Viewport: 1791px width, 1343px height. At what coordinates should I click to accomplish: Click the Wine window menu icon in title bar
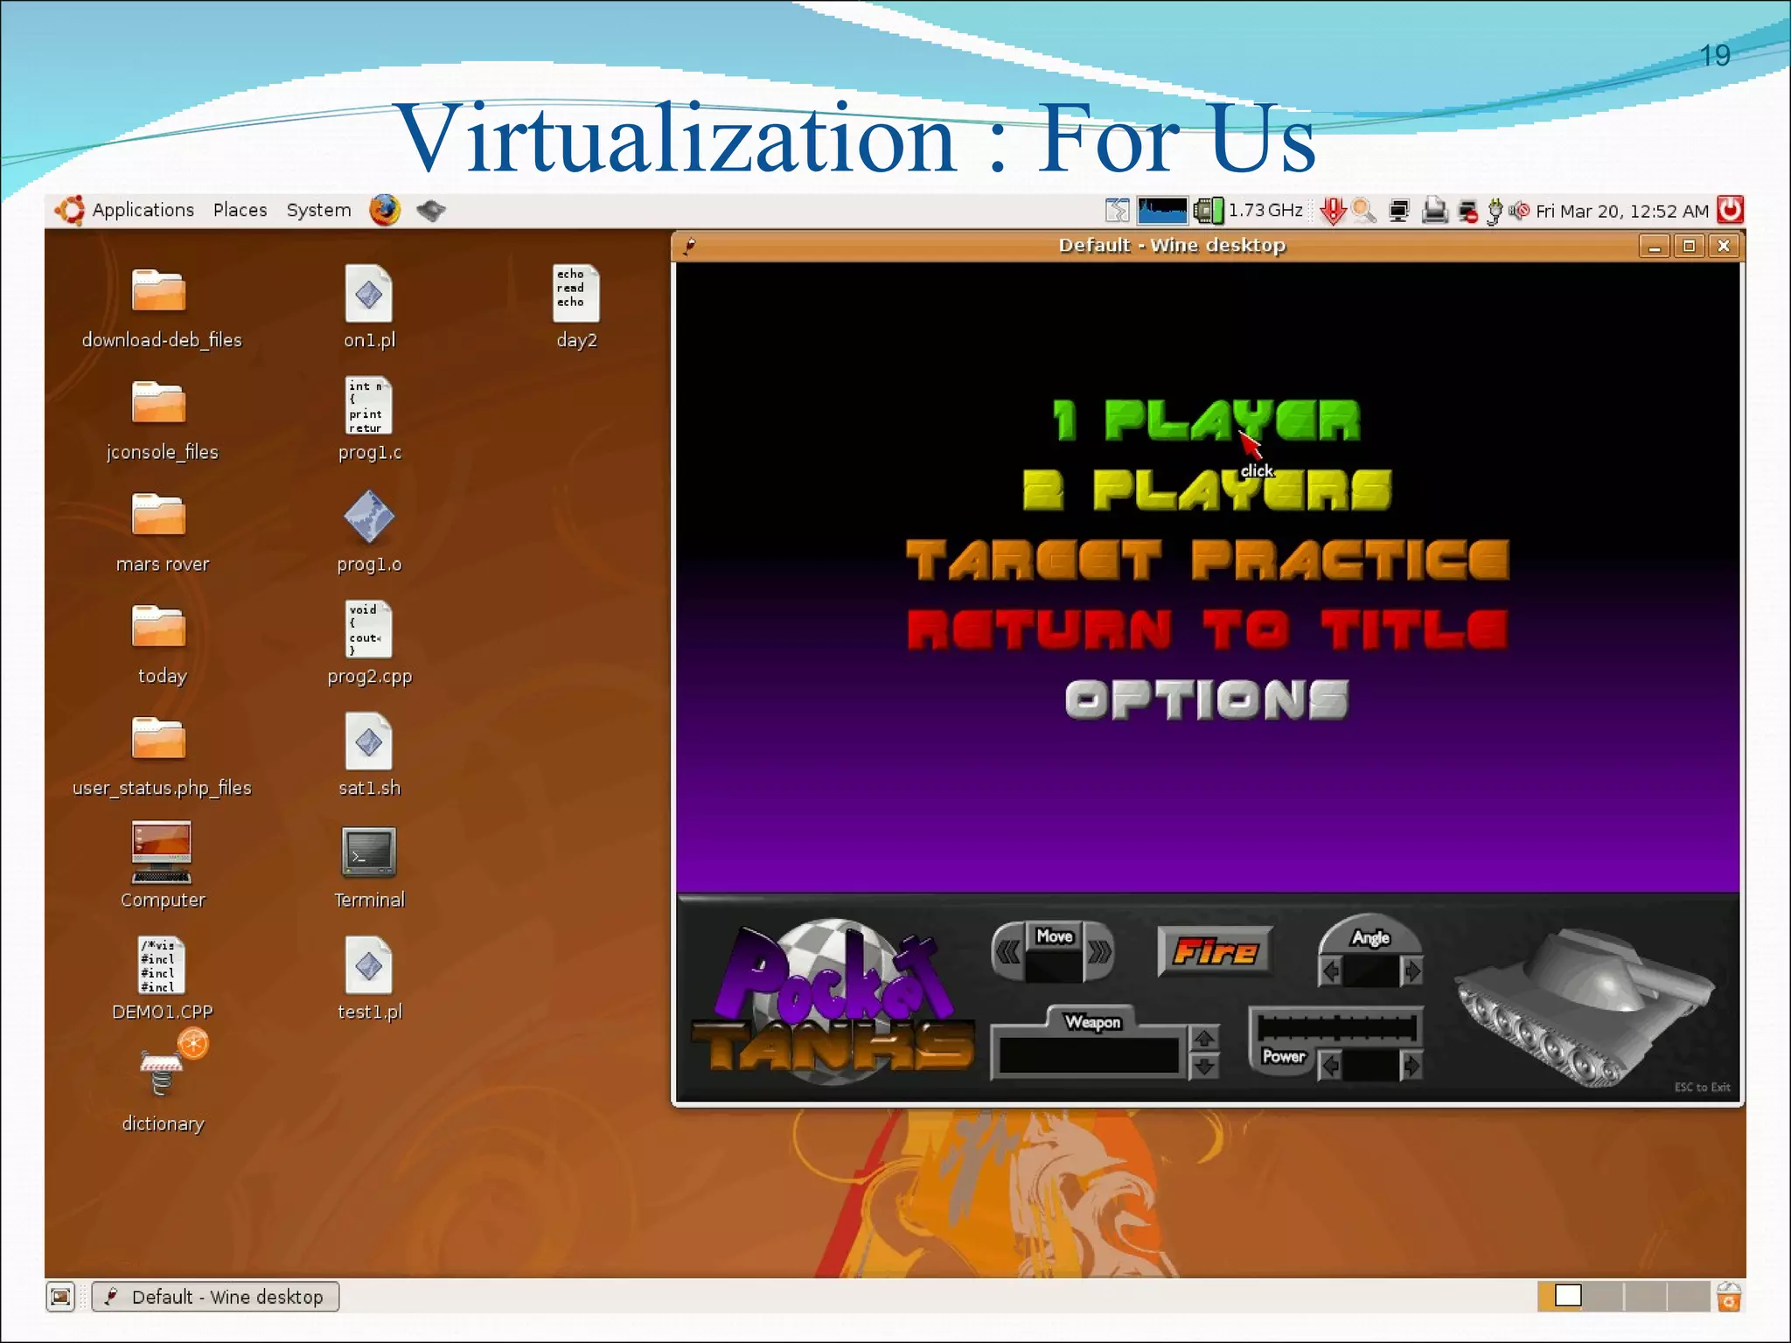690,246
